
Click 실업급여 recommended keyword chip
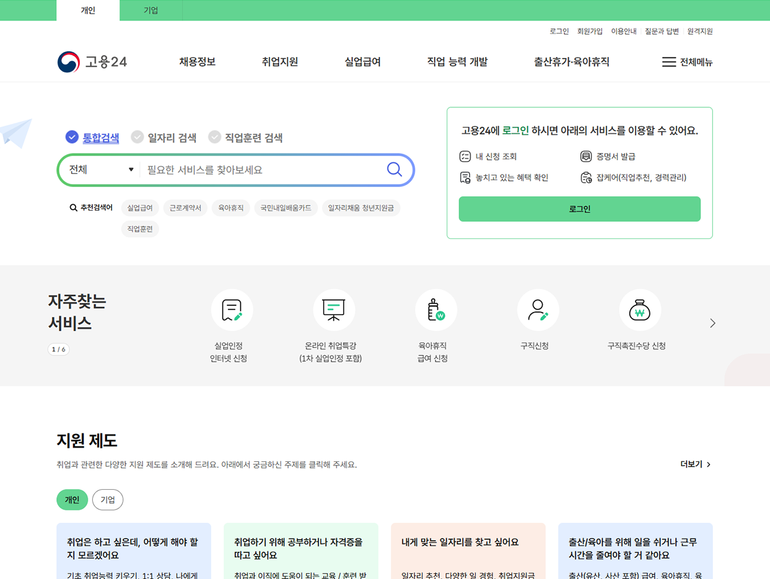(x=141, y=208)
